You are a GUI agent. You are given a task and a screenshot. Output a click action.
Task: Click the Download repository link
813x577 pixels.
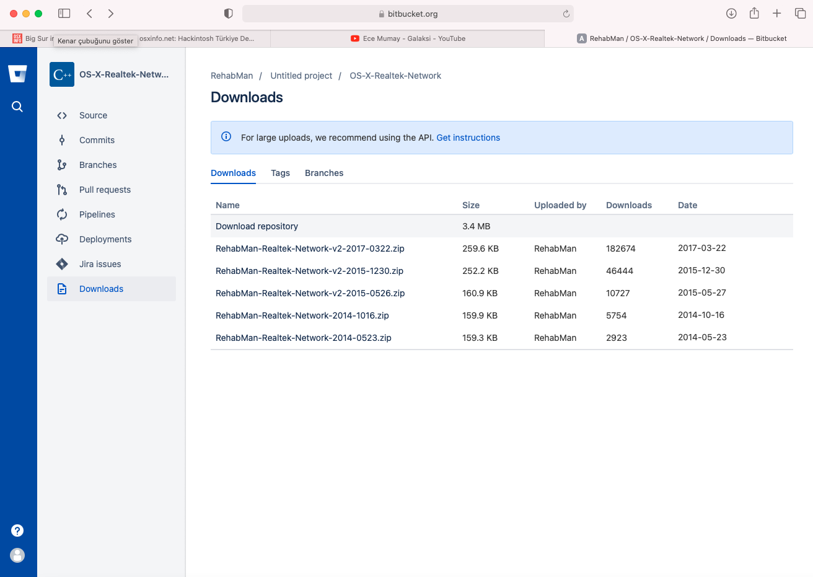click(257, 226)
